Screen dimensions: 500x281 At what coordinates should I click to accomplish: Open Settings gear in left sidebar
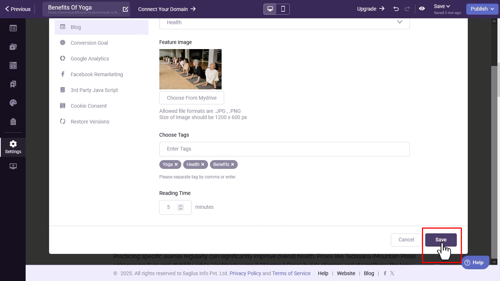point(13,147)
